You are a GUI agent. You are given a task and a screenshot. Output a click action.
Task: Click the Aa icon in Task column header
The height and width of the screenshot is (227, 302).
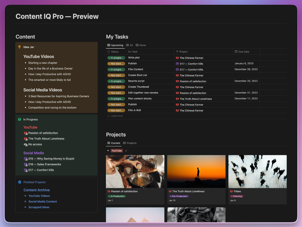(x=130, y=51)
